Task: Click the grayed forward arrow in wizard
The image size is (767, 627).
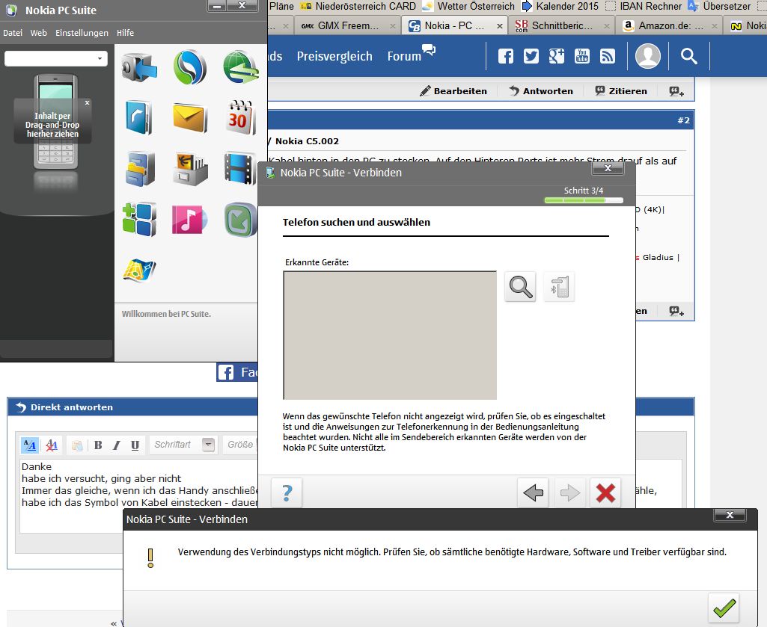Action: coord(569,492)
